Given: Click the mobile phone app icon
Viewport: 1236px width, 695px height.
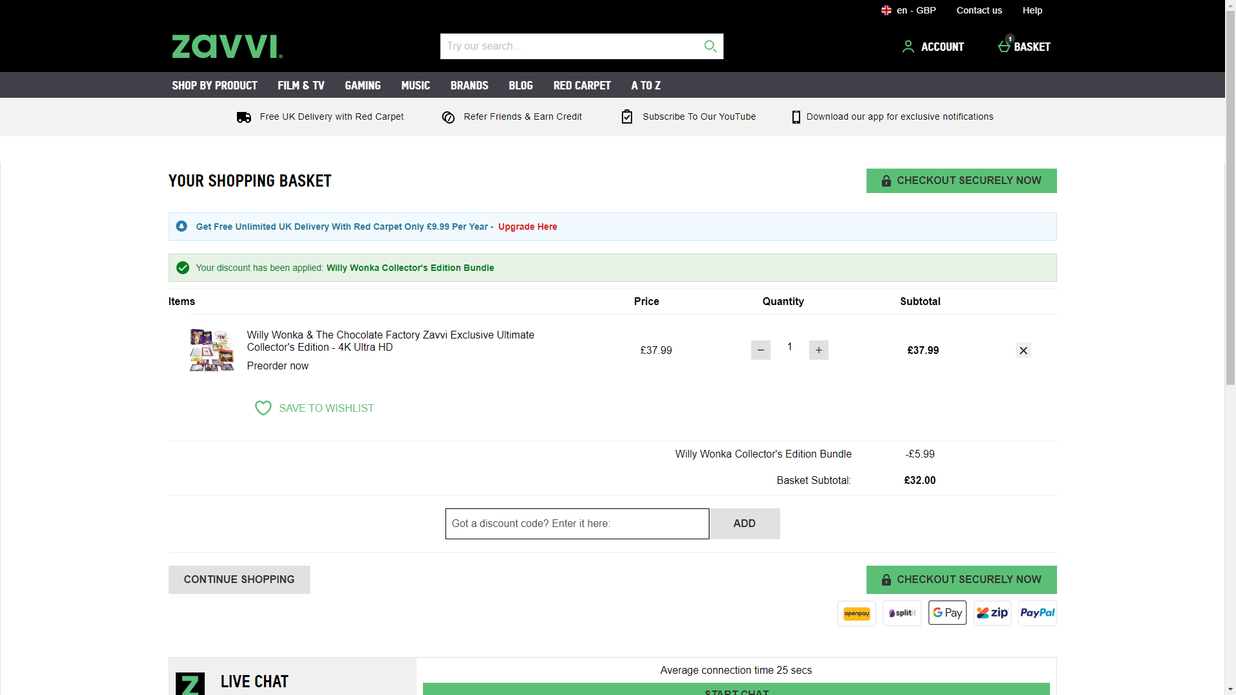Looking at the screenshot, I should pos(796,117).
